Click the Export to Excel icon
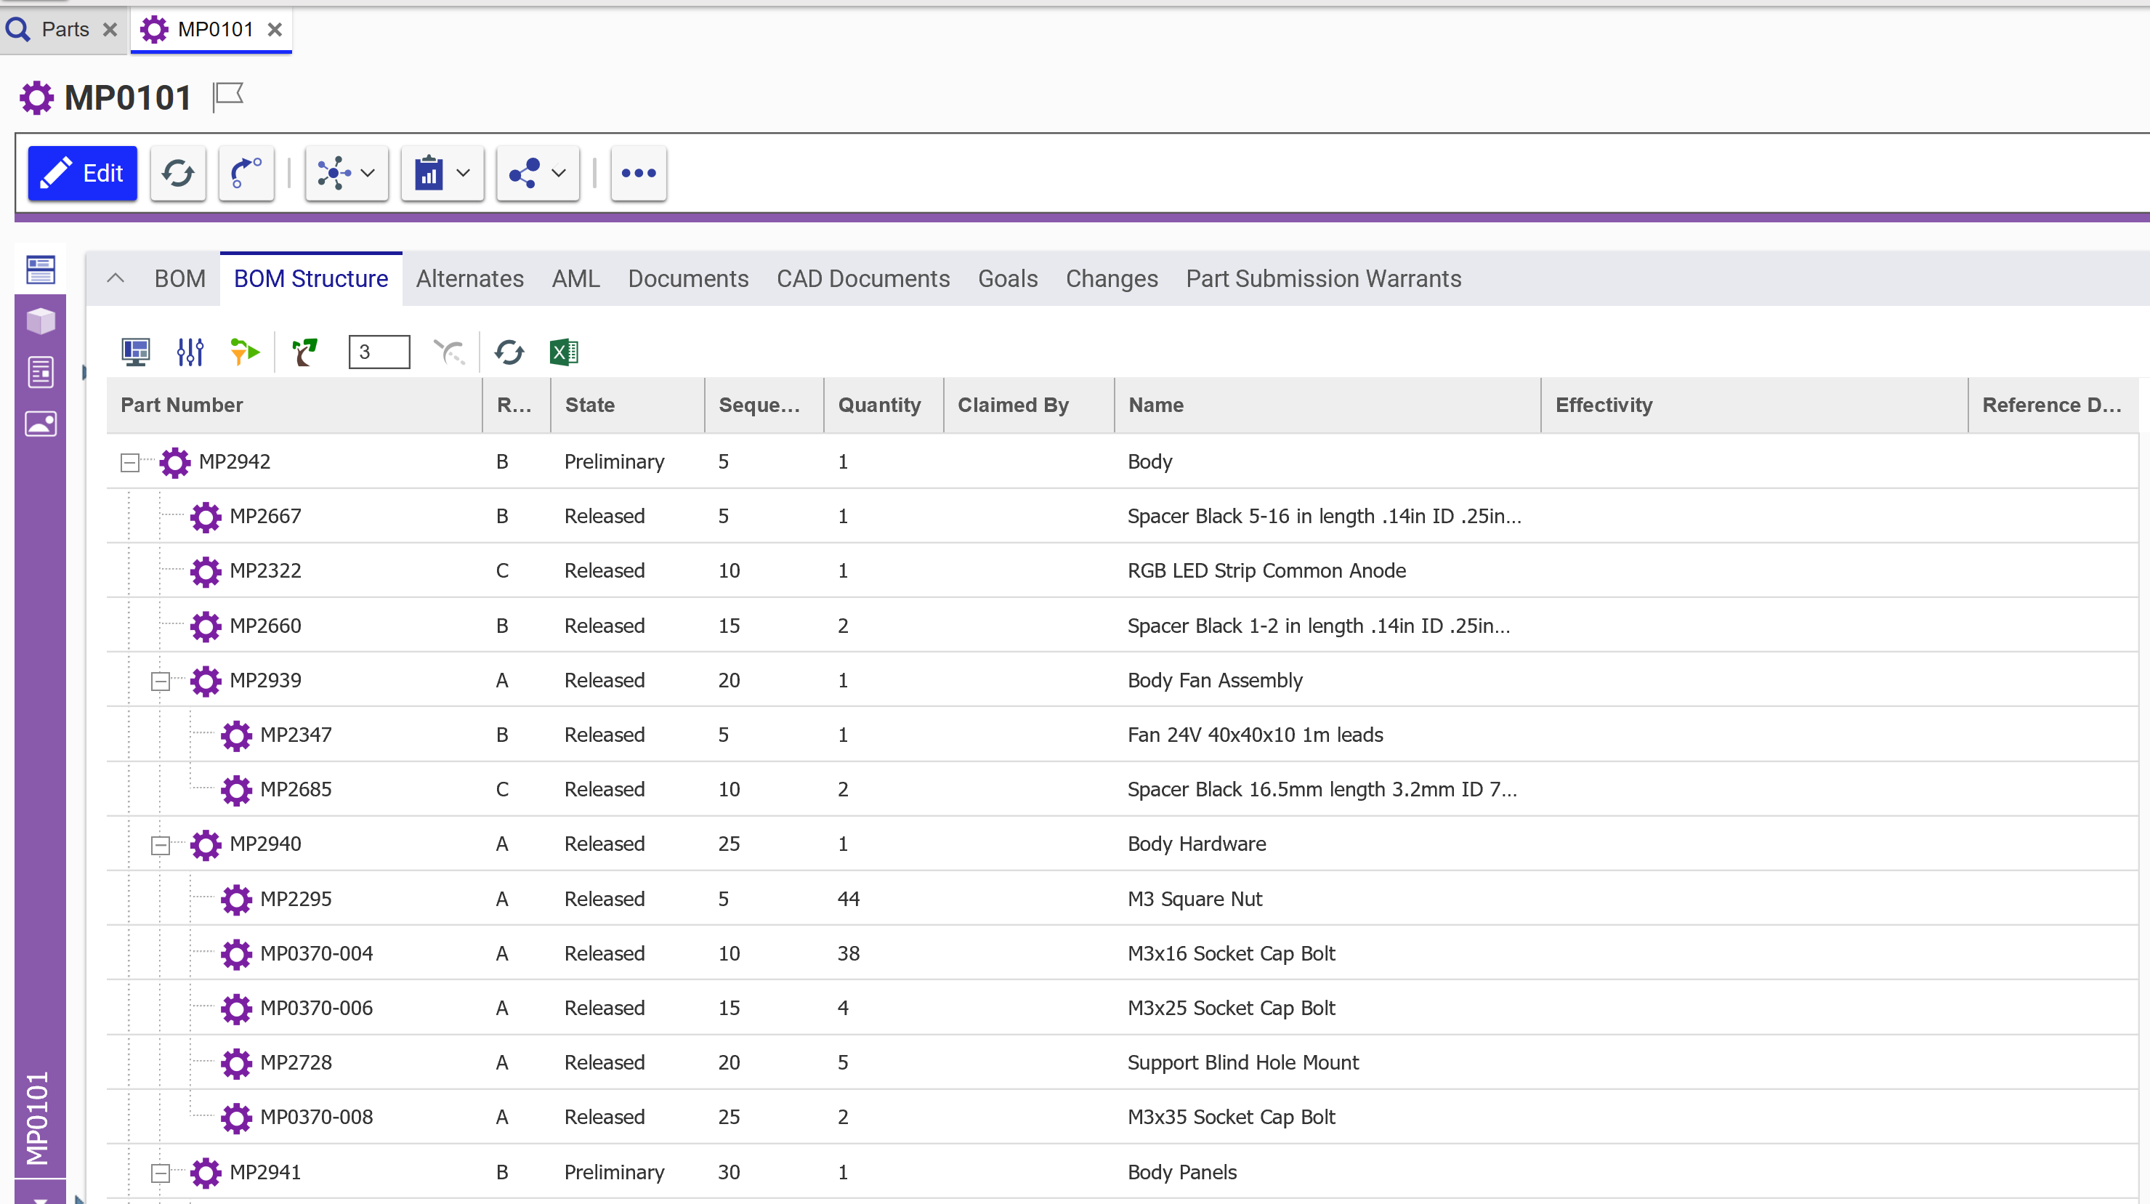 pos(563,352)
